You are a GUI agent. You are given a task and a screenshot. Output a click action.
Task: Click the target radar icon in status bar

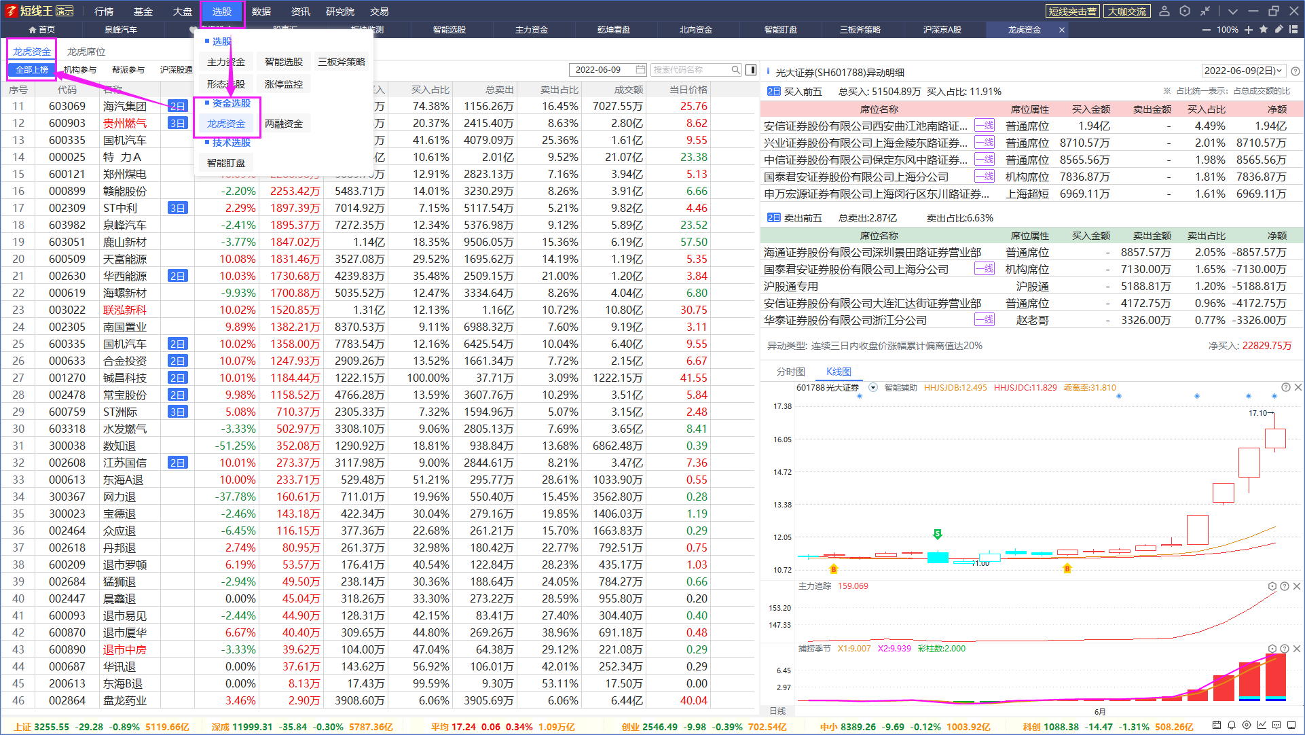(1247, 725)
